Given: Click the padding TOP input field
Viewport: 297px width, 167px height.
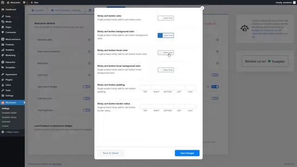Looking at the screenshot, I should pos(145,88).
